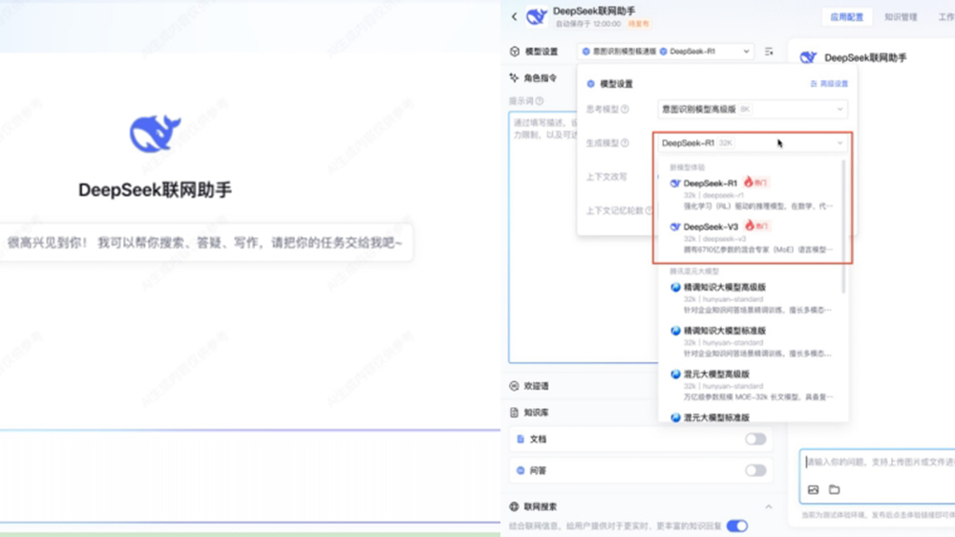The image size is (955, 537).
Task: Click the 模型设置 section cube icon
Action: (515, 52)
